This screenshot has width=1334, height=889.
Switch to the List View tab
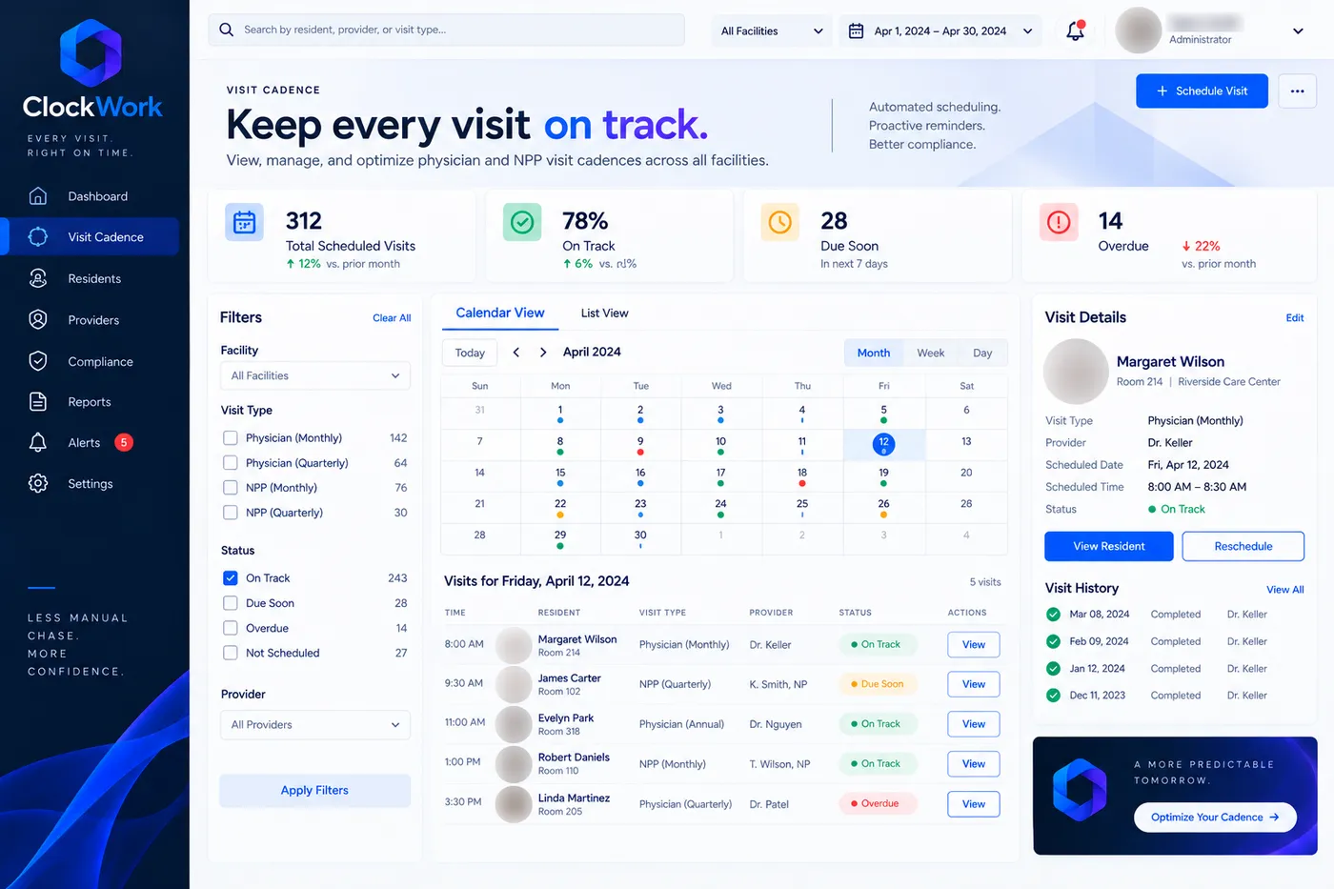[x=604, y=313]
